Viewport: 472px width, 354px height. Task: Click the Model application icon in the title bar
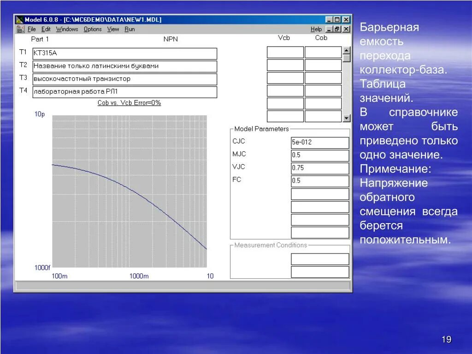coord(19,20)
